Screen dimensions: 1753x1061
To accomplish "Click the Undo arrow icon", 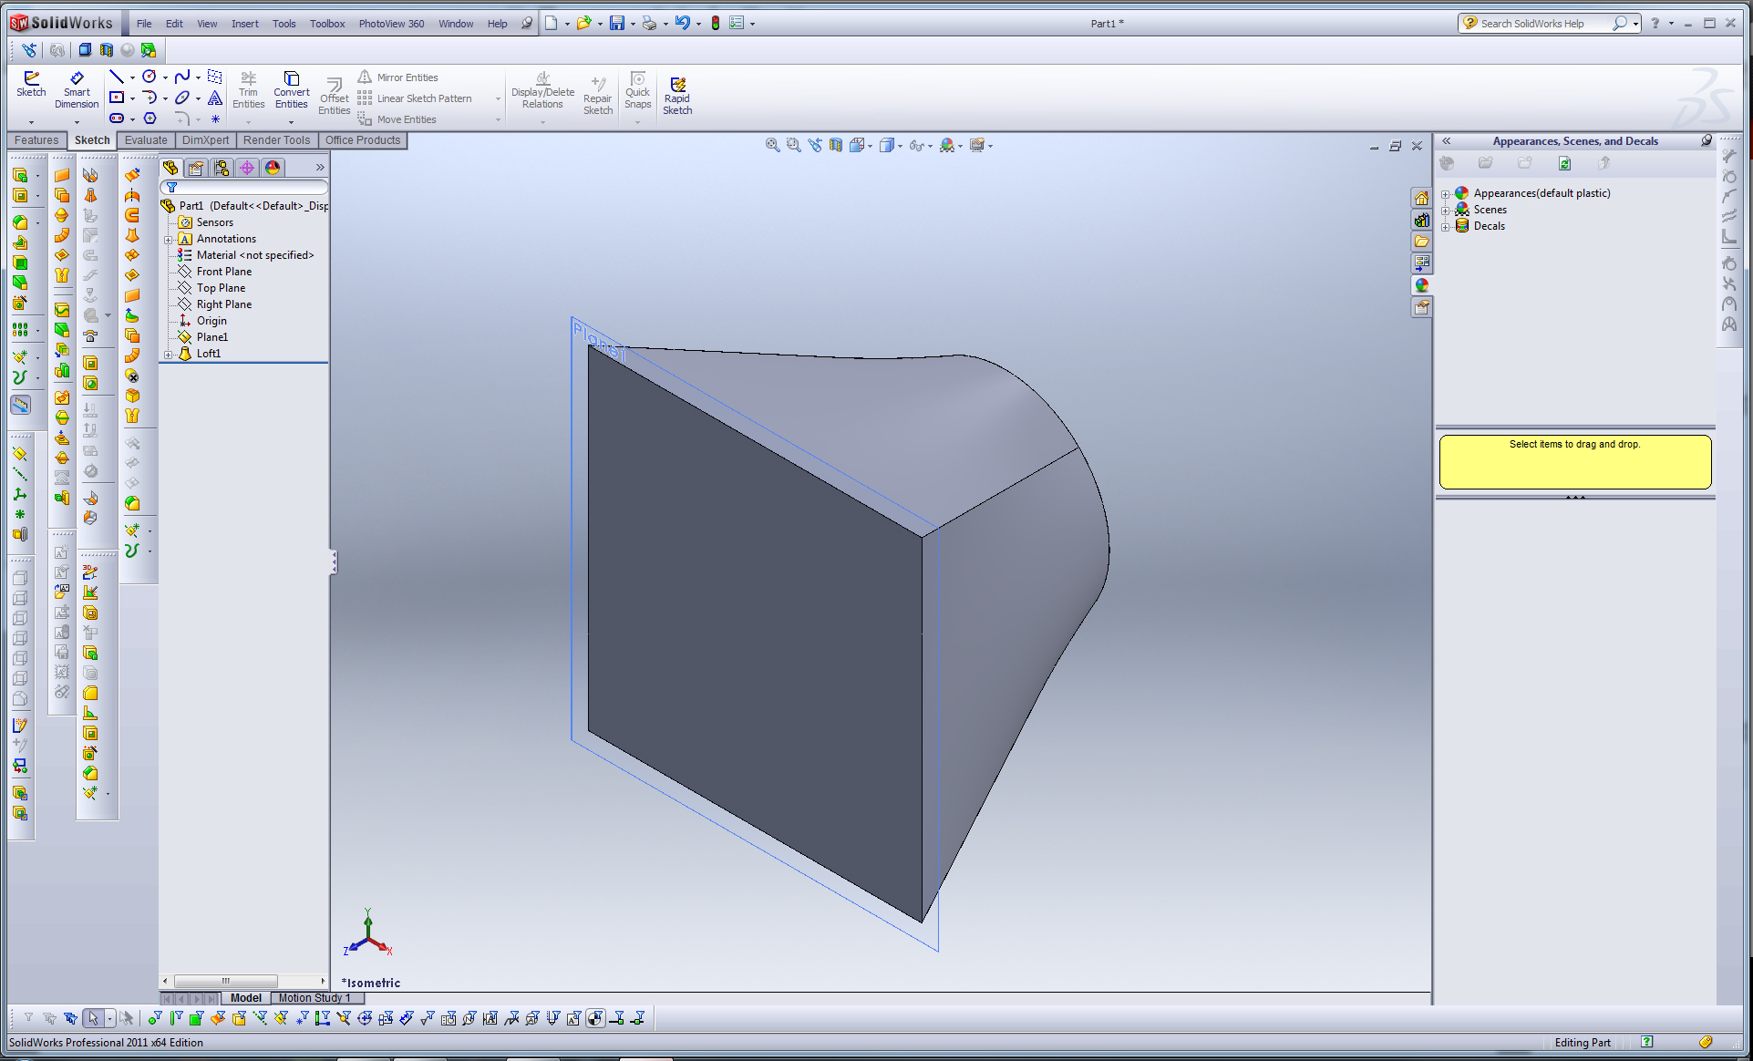I will [682, 24].
